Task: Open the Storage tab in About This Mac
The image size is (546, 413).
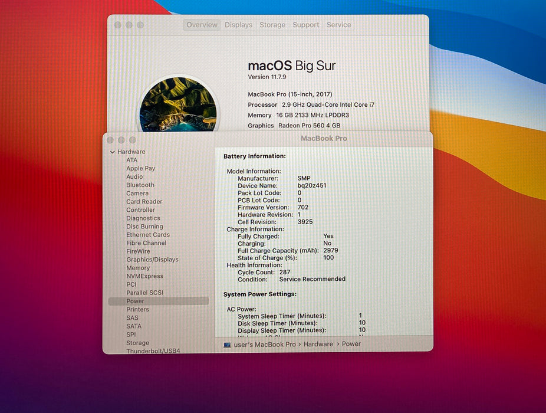Action: click(272, 25)
